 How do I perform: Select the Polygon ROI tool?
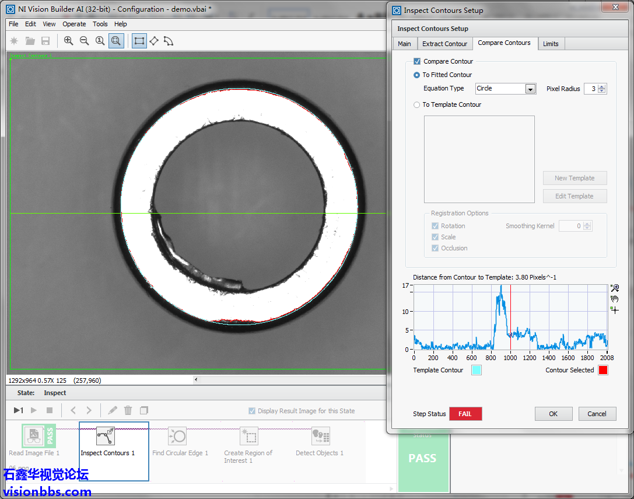[169, 41]
